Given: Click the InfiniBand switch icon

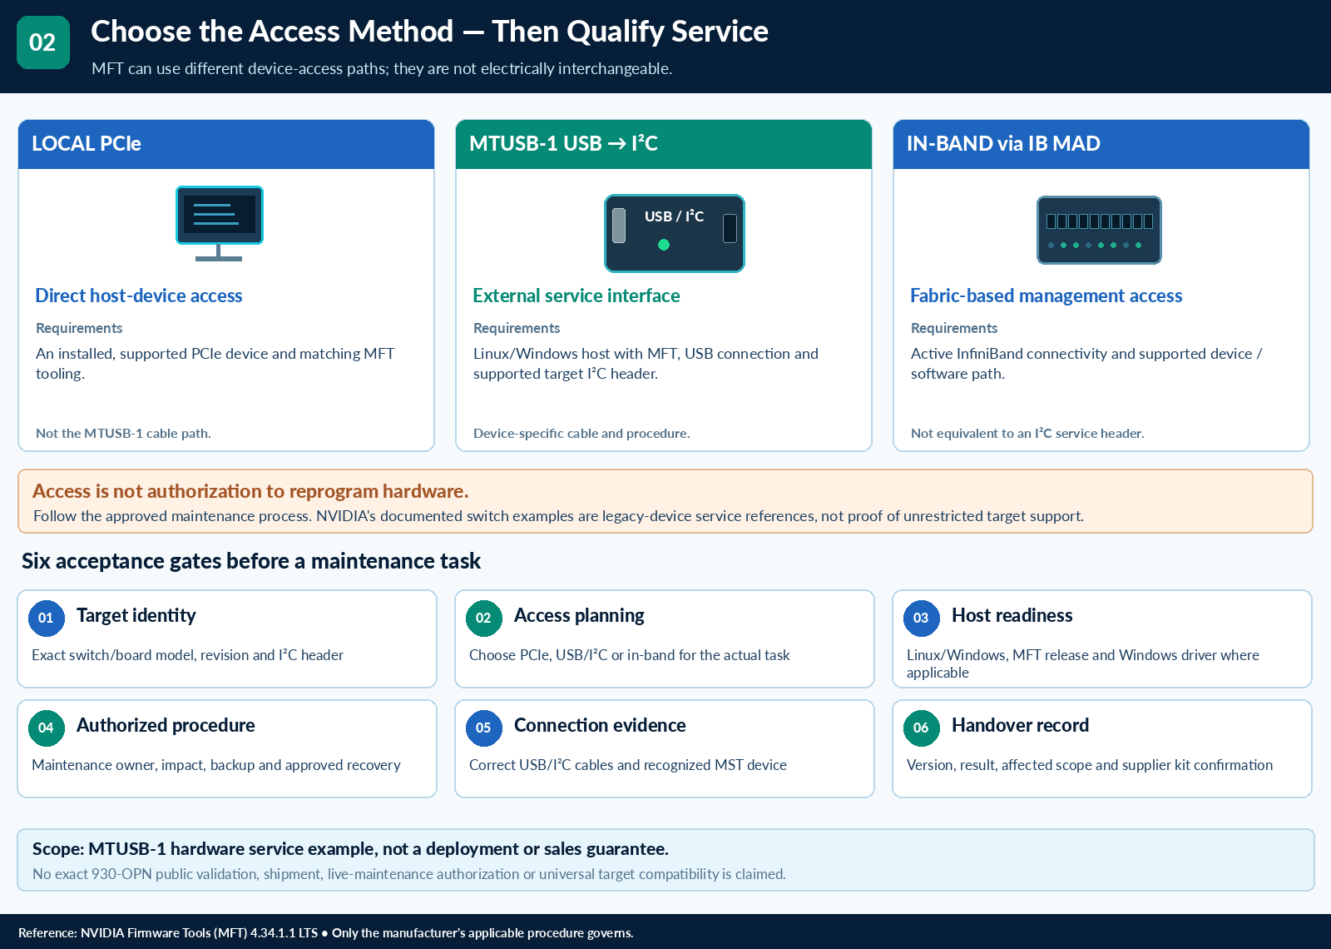Looking at the screenshot, I should 1099,230.
